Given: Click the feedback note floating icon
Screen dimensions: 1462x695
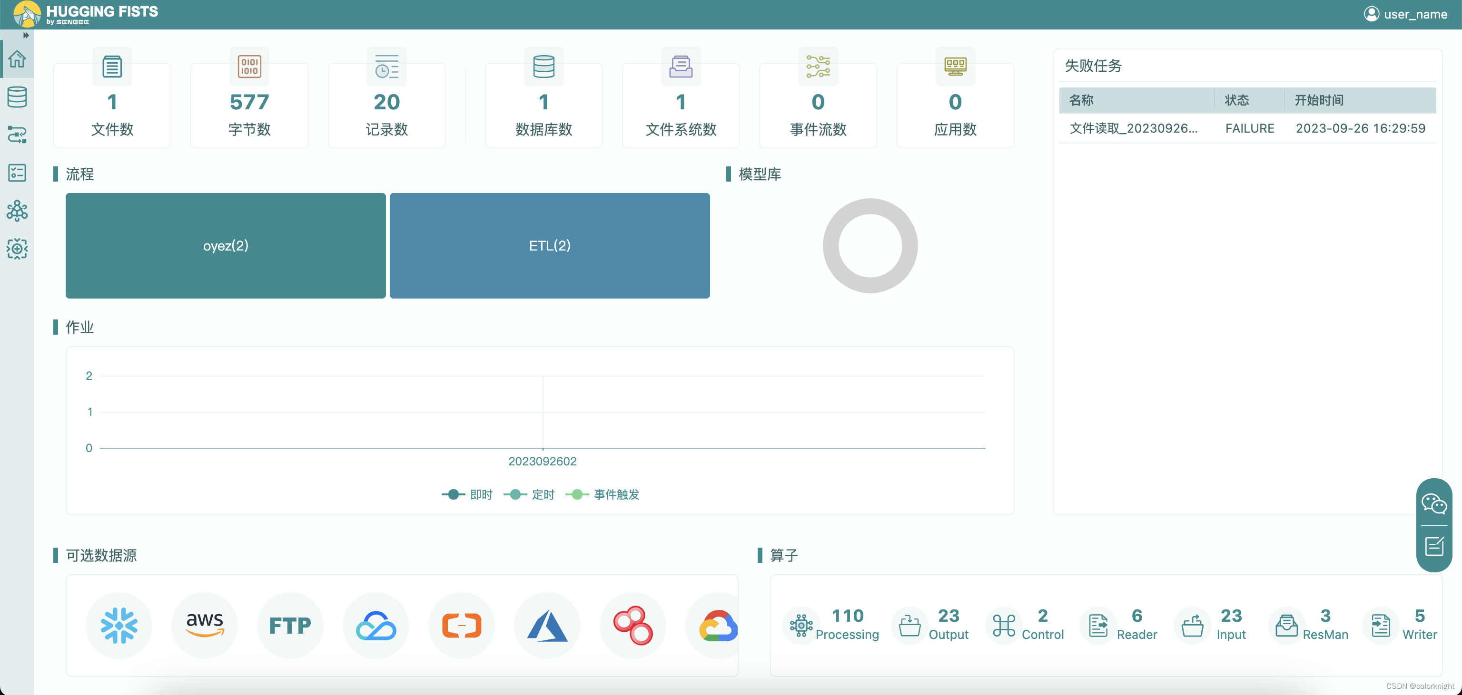Looking at the screenshot, I should (x=1433, y=547).
